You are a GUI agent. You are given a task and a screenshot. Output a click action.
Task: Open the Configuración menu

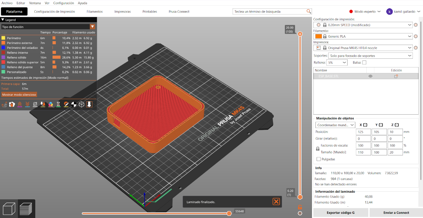63,3
